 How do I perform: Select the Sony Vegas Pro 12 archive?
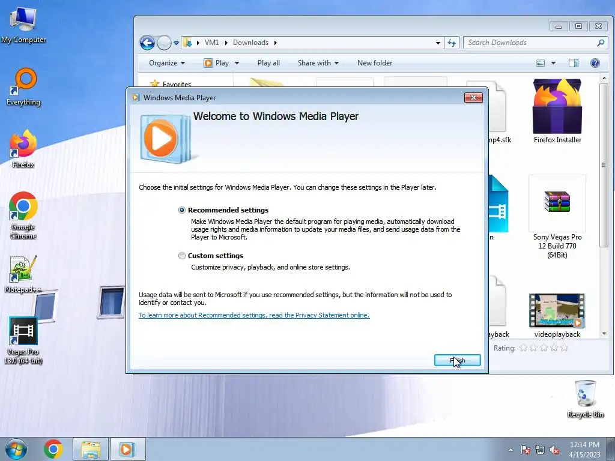557,217
